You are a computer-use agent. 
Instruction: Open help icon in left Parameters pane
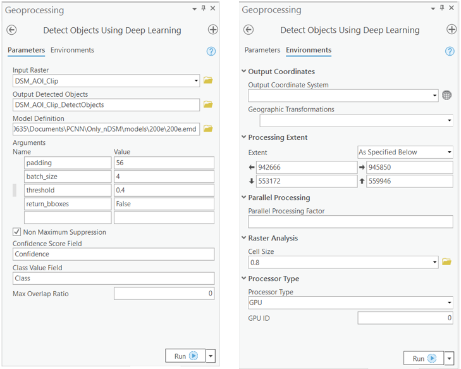tap(211, 51)
